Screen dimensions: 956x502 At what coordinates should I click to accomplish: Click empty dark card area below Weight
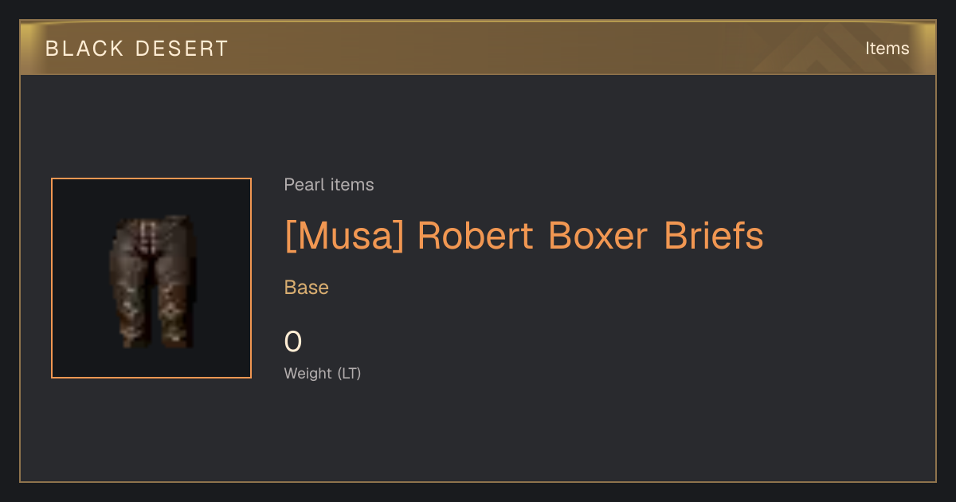tap(478, 434)
